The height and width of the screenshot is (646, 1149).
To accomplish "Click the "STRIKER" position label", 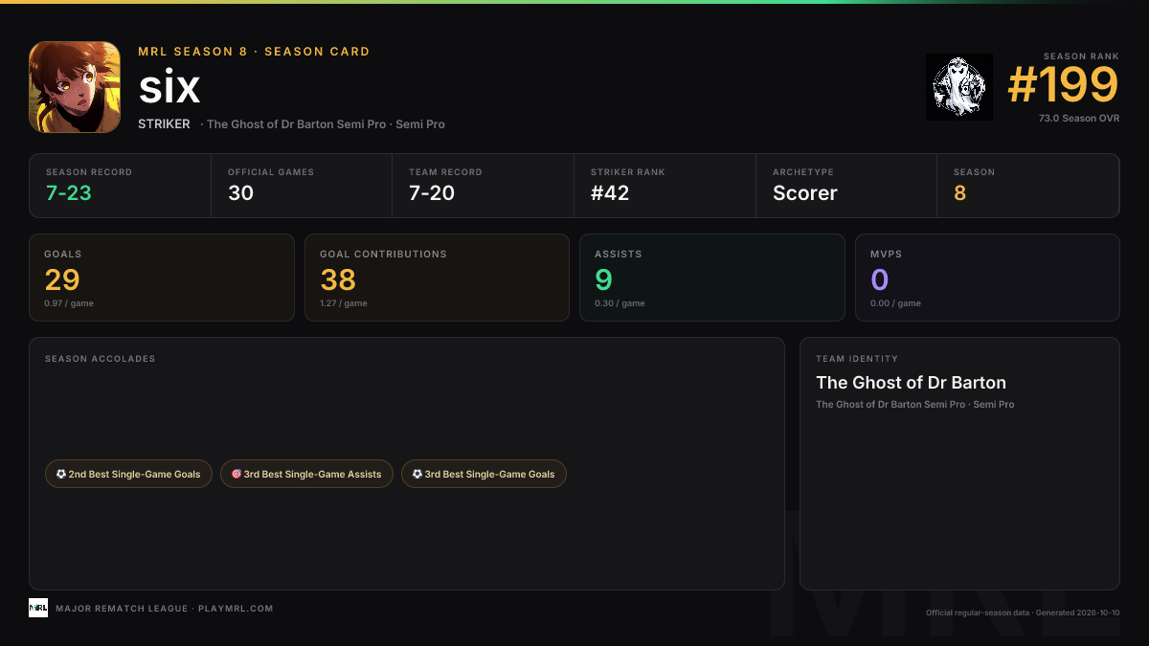I will click(x=164, y=124).
